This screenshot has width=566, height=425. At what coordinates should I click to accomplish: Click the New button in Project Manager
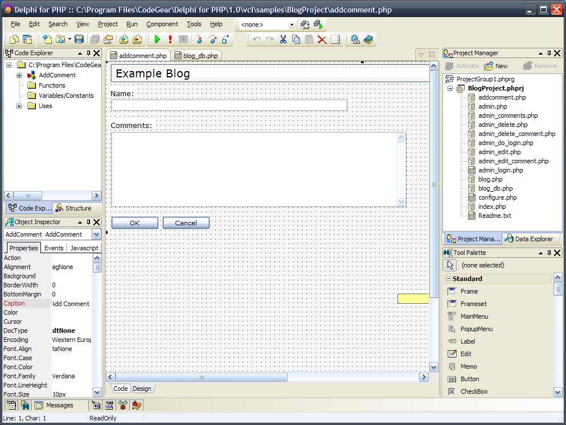(x=496, y=66)
